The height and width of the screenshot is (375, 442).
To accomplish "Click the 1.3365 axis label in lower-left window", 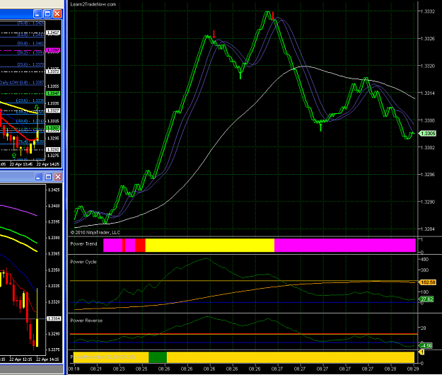I will click(54, 254).
